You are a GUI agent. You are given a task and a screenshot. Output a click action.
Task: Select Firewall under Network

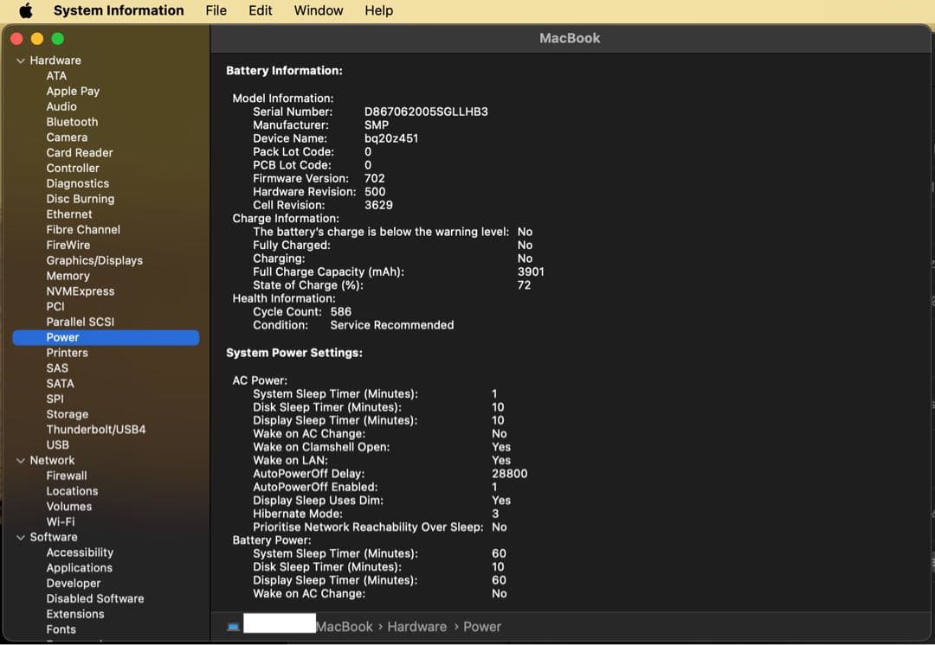click(x=66, y=476)
